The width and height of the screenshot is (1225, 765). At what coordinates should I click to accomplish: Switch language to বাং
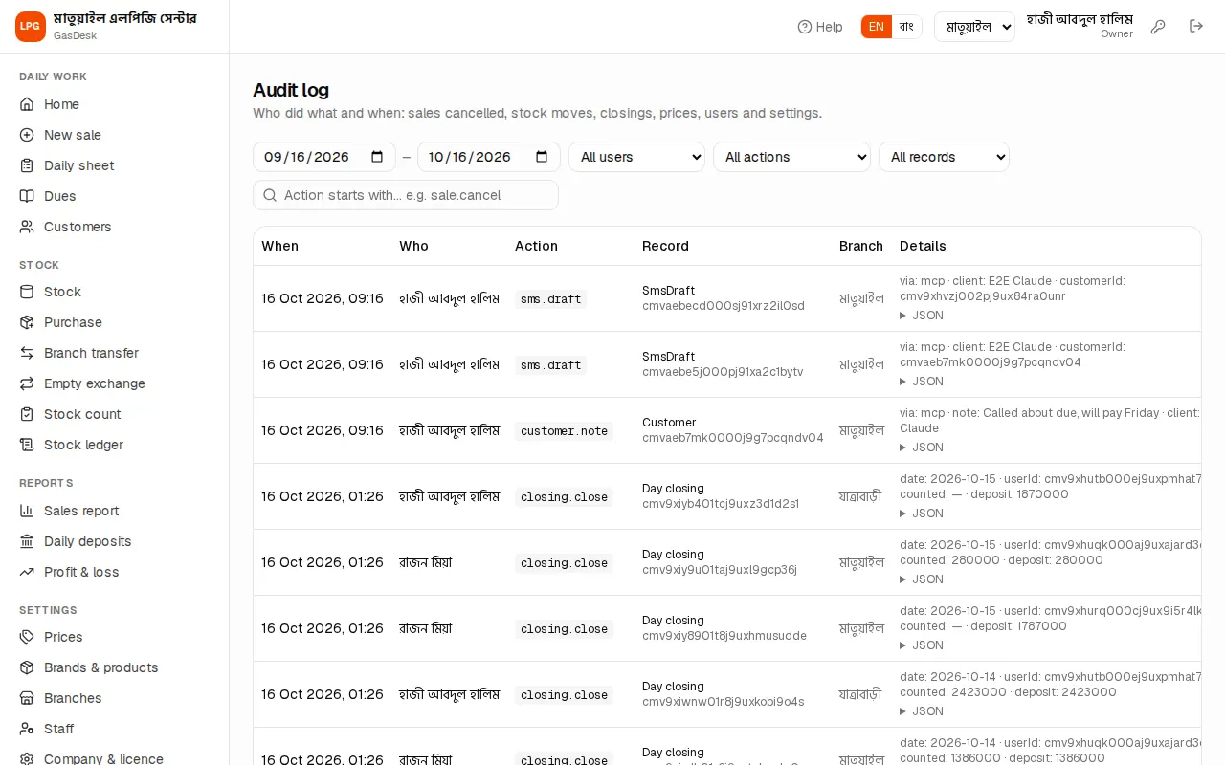pos(906,27)
